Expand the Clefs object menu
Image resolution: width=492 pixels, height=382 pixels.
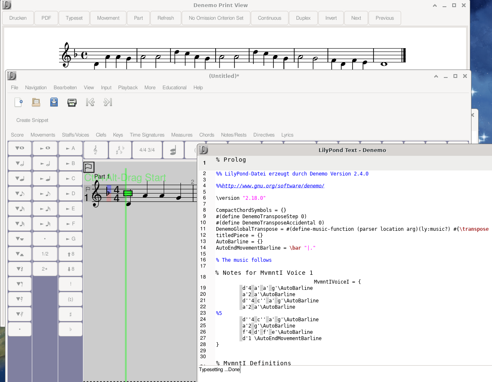coord(101,135)
